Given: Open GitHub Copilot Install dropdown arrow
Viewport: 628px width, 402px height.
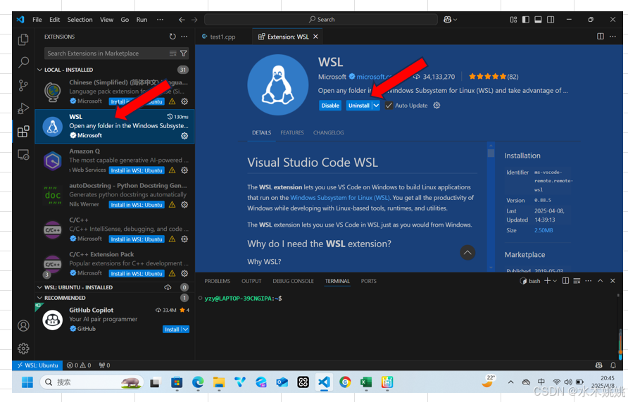Looking at the screenshot, I should point(185,329).
